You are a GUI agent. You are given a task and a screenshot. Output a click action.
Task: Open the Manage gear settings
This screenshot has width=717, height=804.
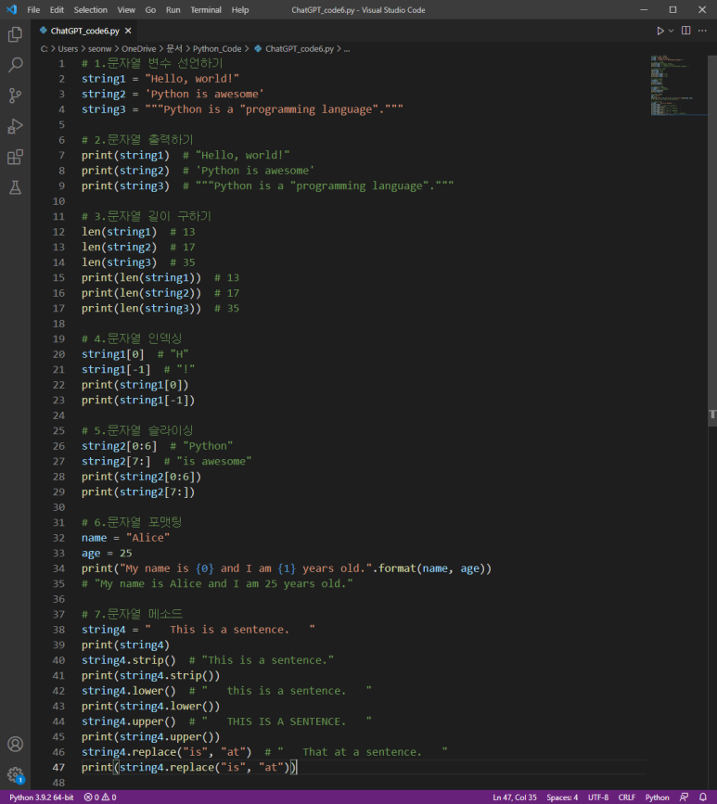click(16, 774)
